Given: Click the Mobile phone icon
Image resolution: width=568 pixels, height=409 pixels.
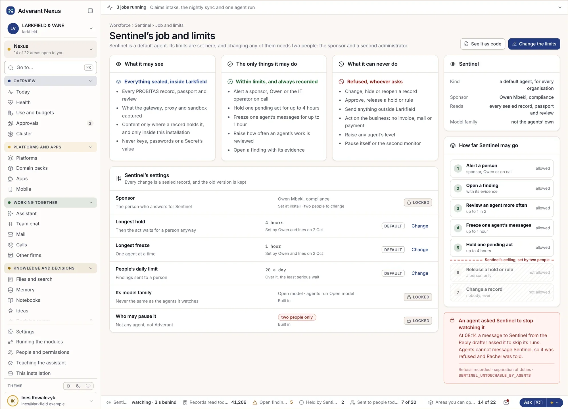Looking at the screenshot, I should point(11,189).
